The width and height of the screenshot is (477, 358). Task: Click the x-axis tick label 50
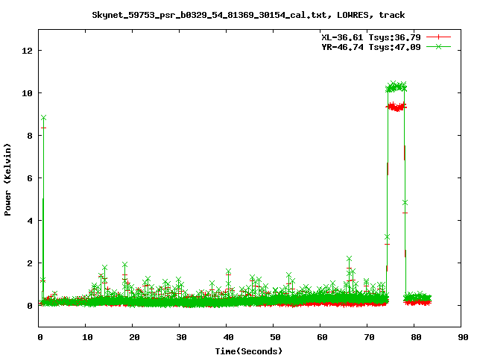click(x=275, y=337)
